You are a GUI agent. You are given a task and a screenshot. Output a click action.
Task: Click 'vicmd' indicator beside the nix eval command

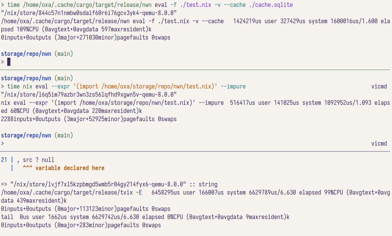point(379,86)
